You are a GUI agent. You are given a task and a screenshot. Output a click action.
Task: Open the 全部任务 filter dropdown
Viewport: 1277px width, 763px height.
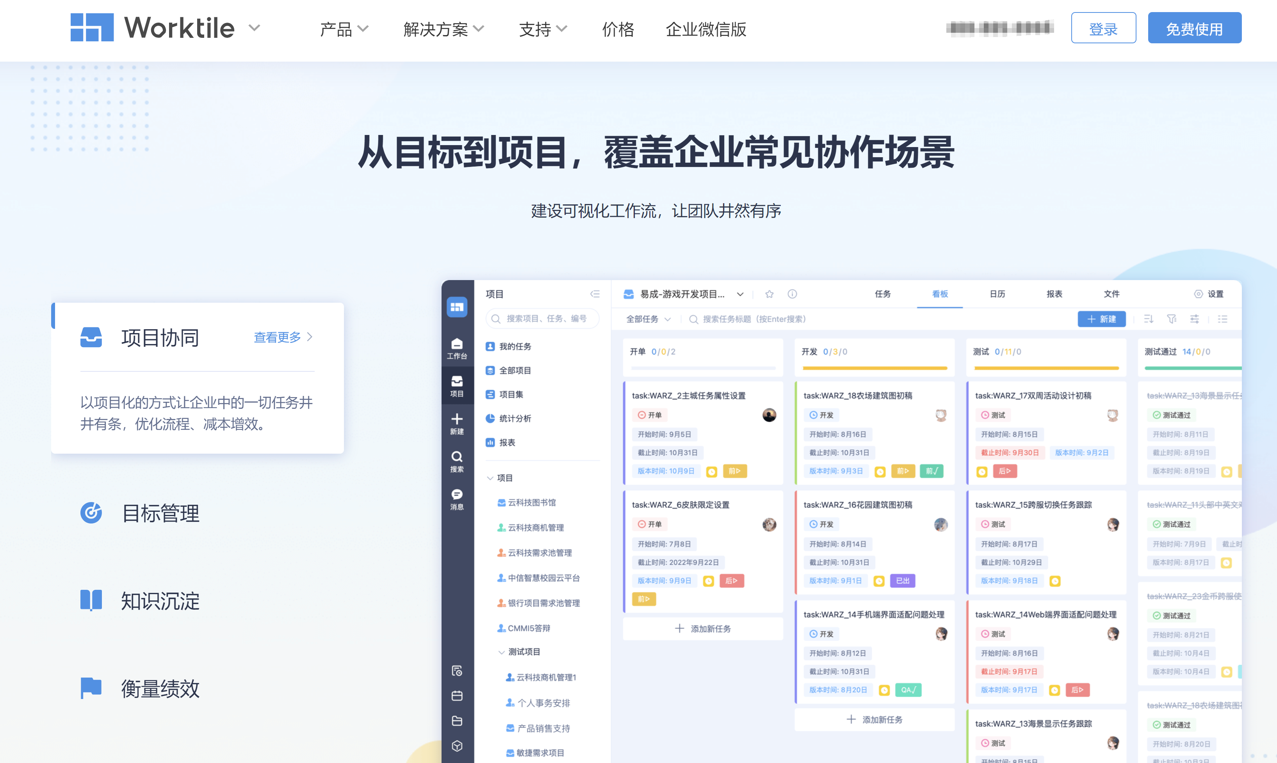648,319
